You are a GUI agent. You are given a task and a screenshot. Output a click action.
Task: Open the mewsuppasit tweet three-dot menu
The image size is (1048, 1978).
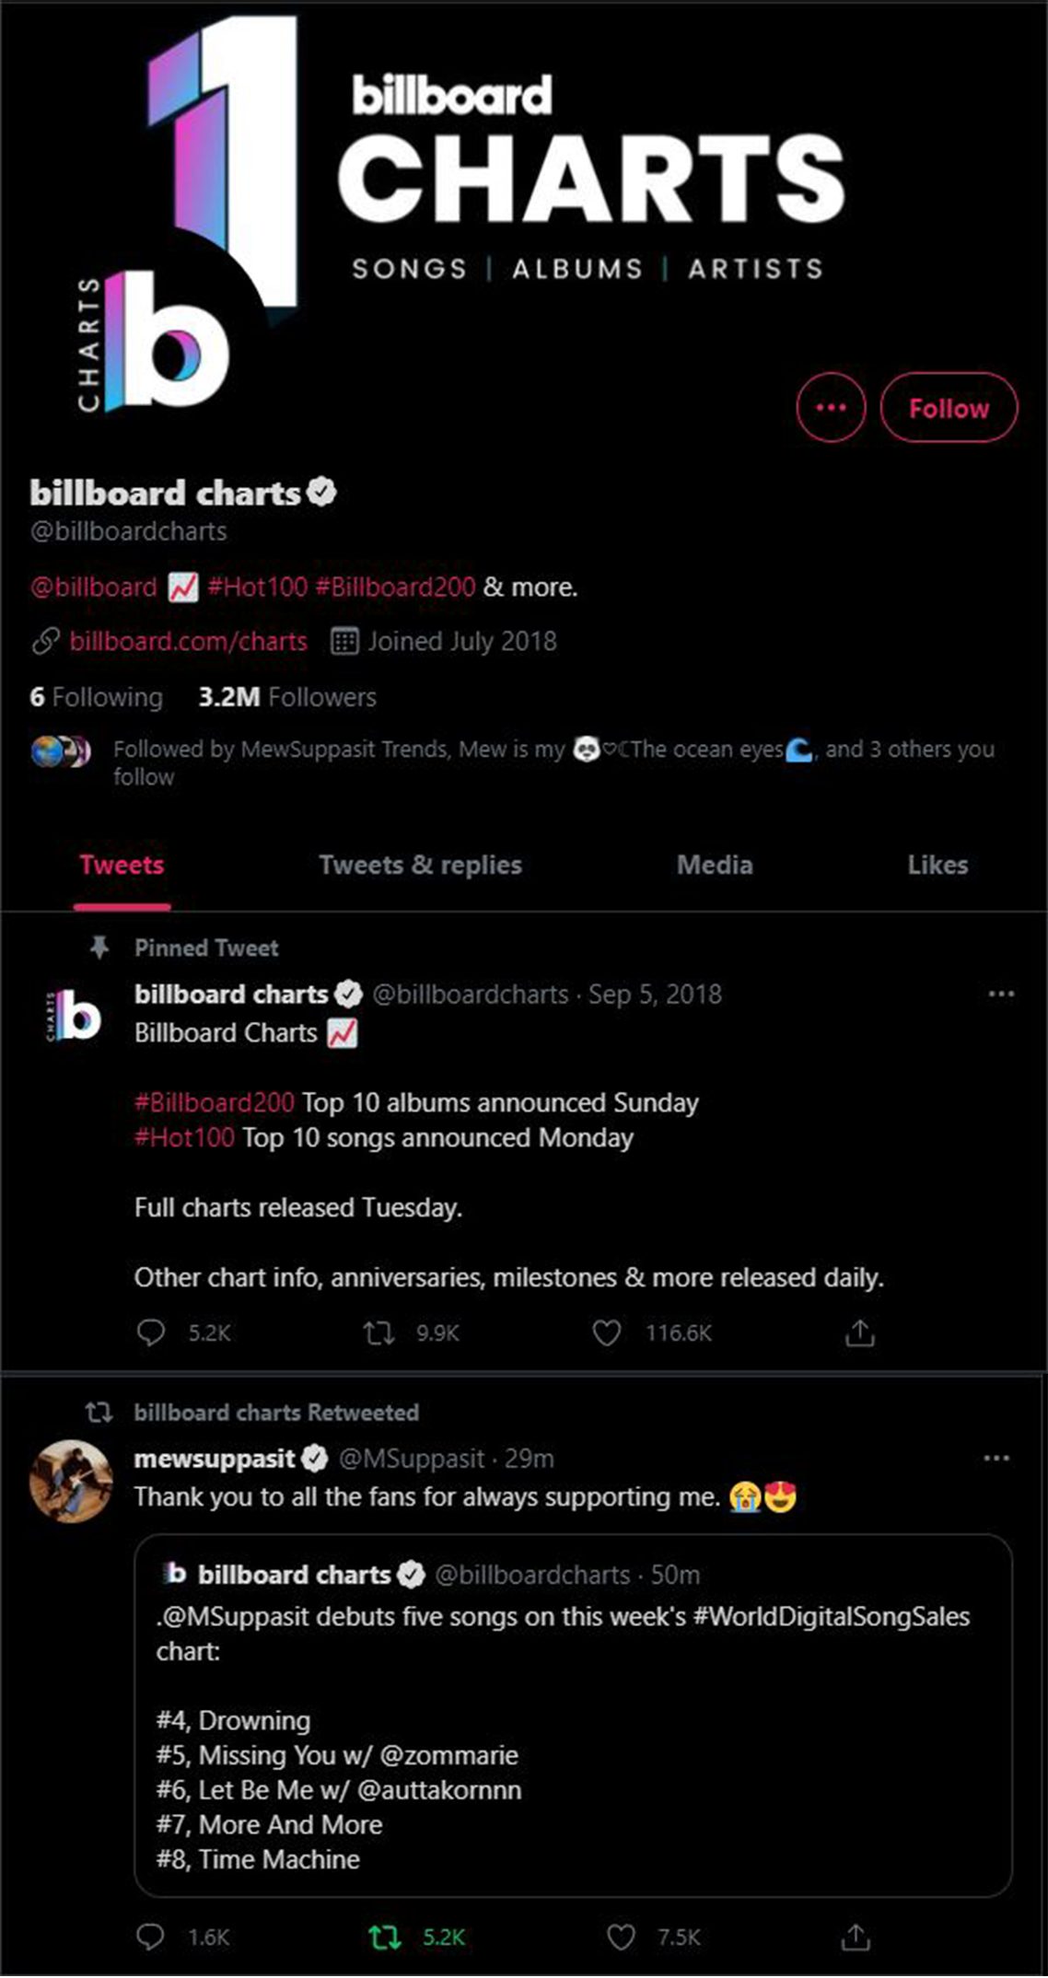(996, 1458)
